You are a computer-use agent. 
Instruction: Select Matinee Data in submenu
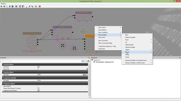tap(137, 45)
